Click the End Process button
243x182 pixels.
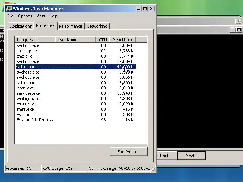pyautogui.click(x=129, y=152)
